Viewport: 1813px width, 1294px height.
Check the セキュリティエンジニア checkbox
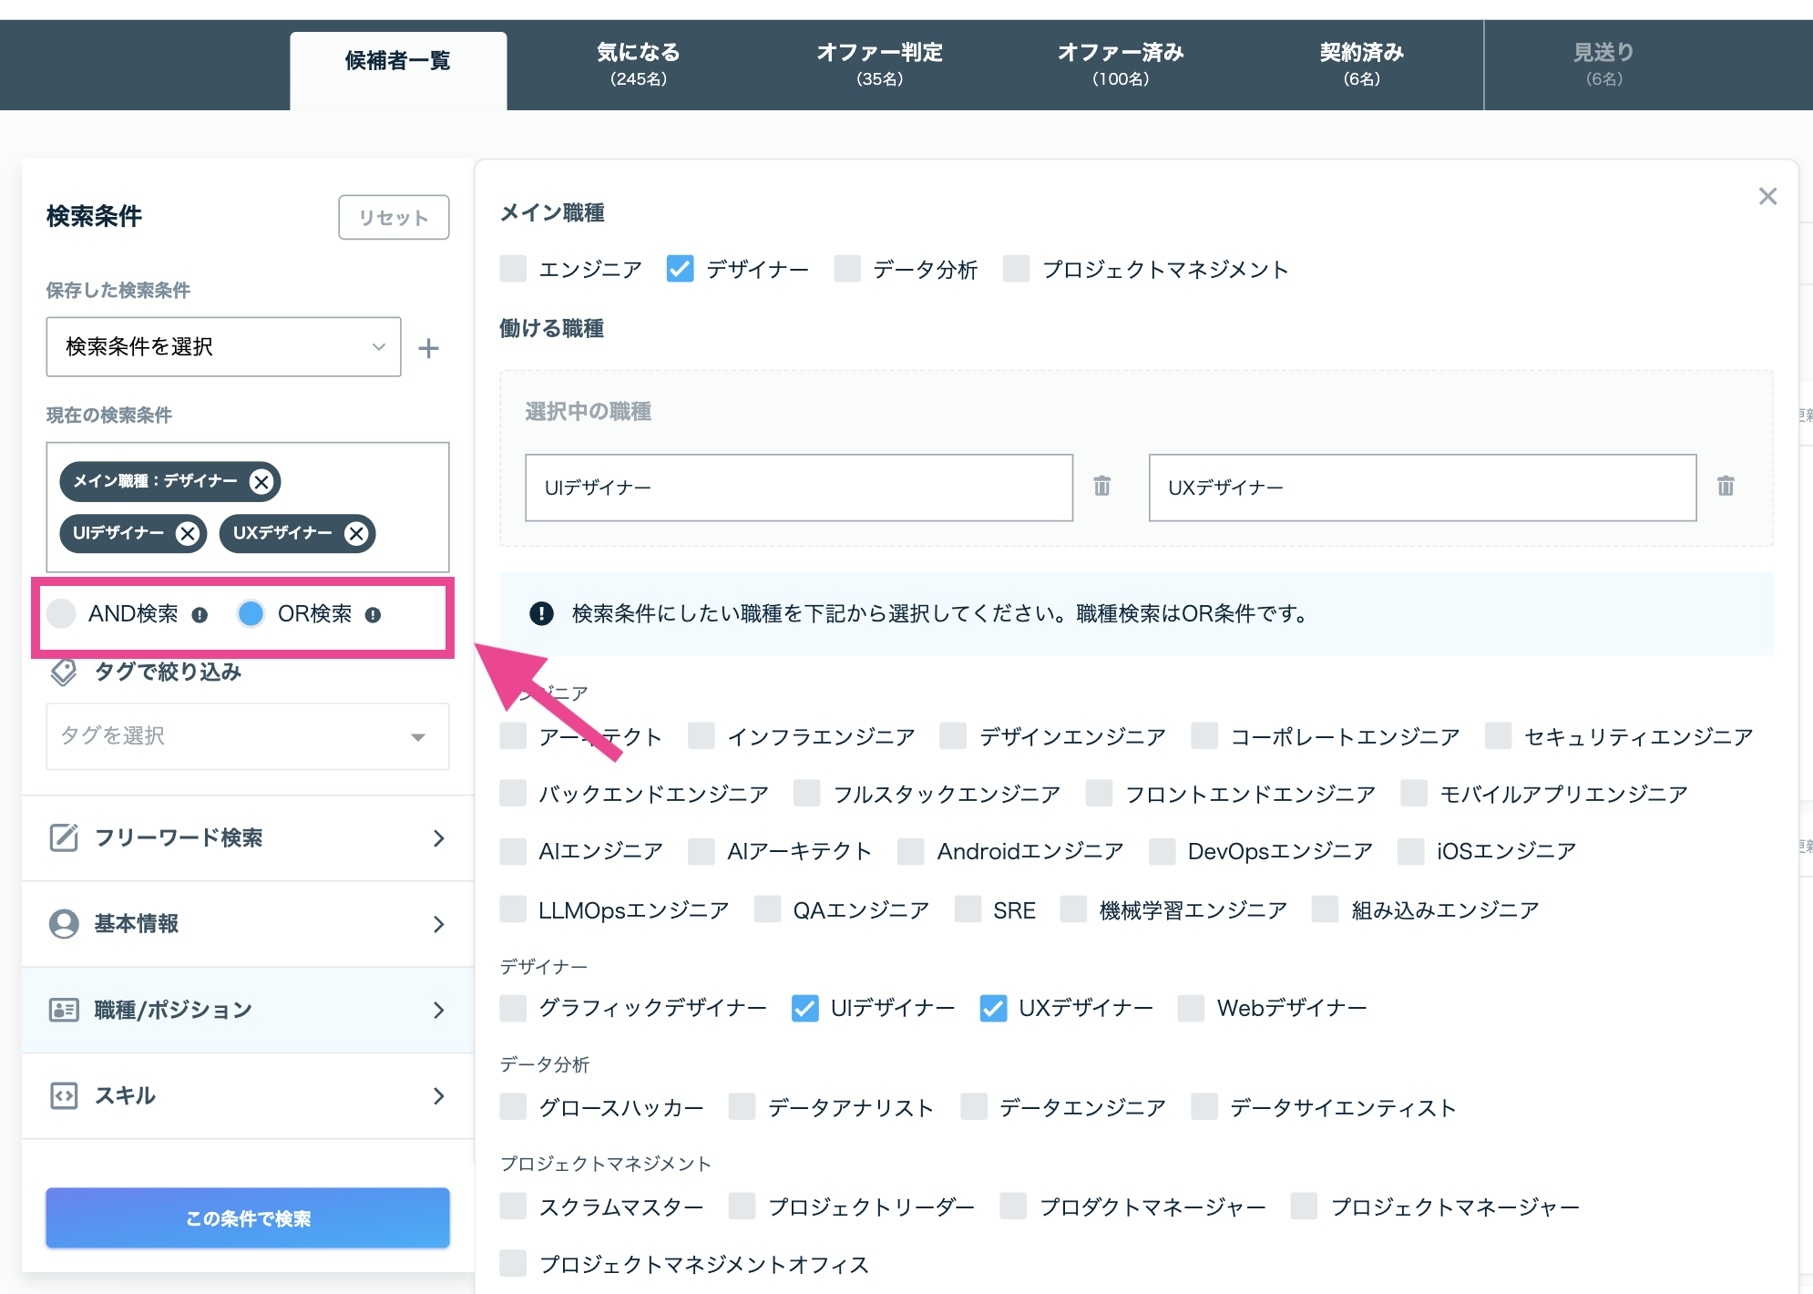coord(1499,736)
